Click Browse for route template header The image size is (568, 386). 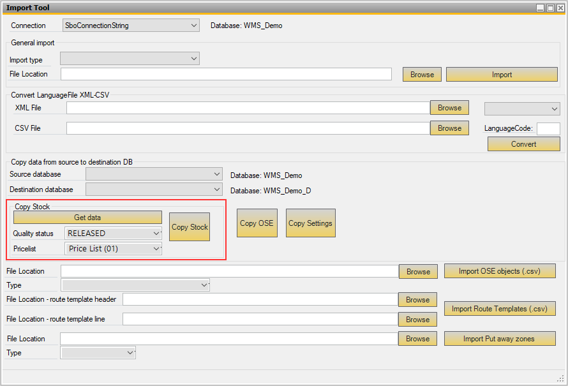(x=417, y=300)
